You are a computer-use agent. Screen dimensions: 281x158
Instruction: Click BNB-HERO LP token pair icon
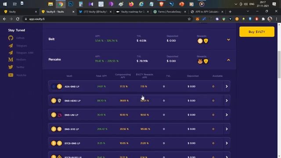57,101
